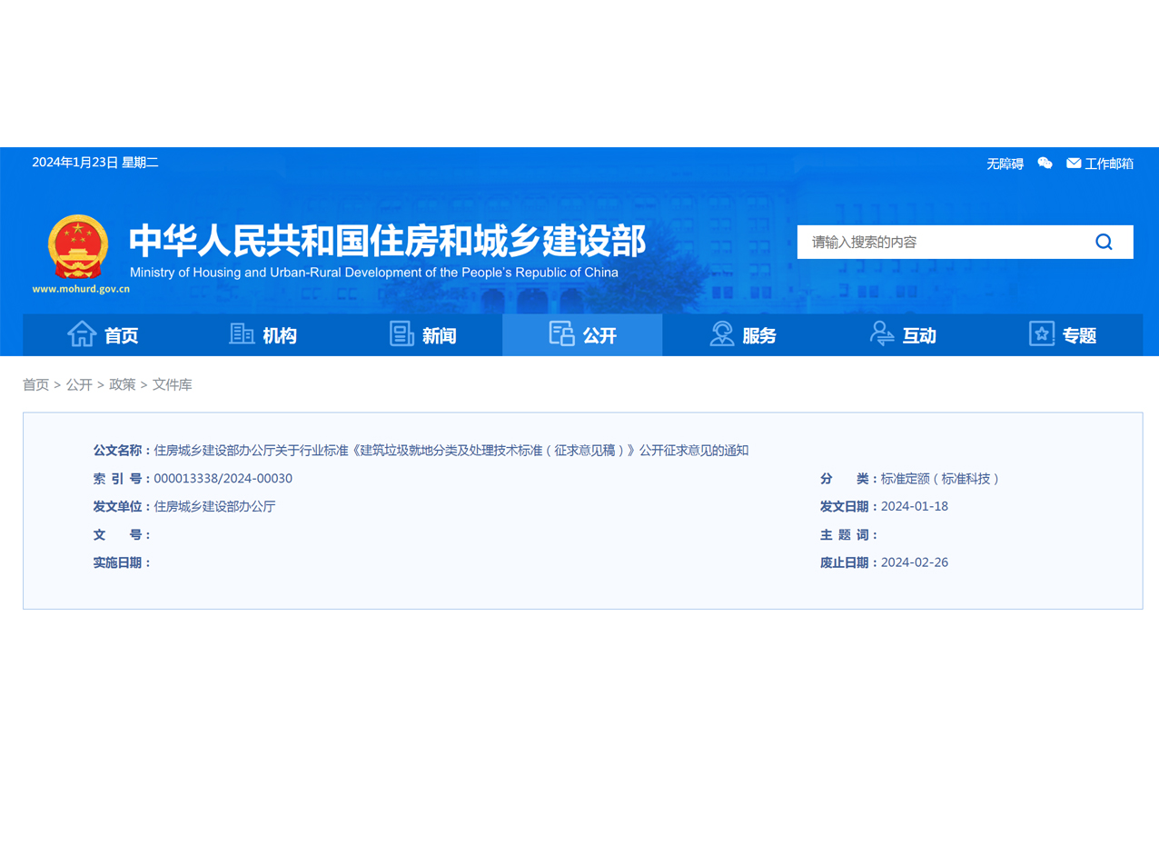Open the 工作邮箱 link
The height and width of the screenshot is (845, 1159).
pyautogui.click(x=1109, y=164)
